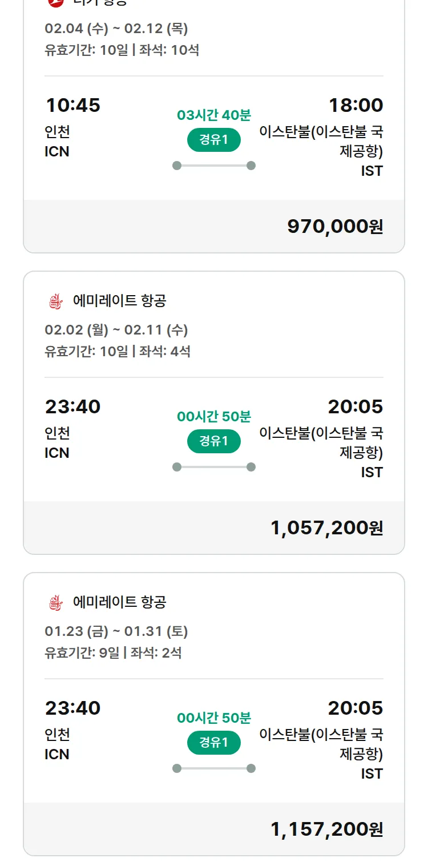Viewport: 428px width, 862px height.
Task: Click the 02.02 (월) ~ 02.11 (수) date range
Action: point(116,330)
